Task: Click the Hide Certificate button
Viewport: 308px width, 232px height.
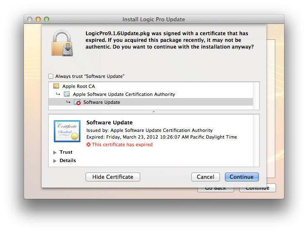Action: pyautogui.click(x=113, y=177)
